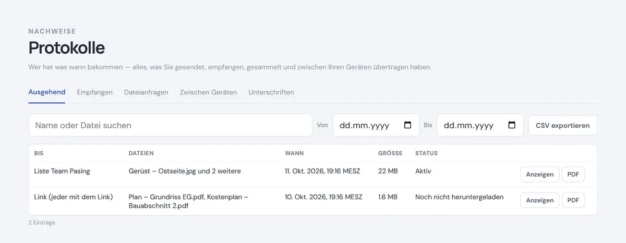The height and width of the screenshot is (243, 626).
Task: Open the Dateianfragen tab
Action: coord(146,92)
